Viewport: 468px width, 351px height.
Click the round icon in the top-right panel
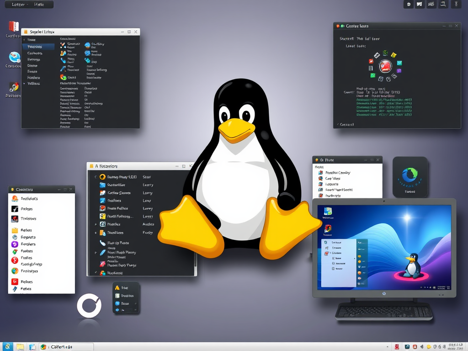pyautogui.click(x=409, y=4)
